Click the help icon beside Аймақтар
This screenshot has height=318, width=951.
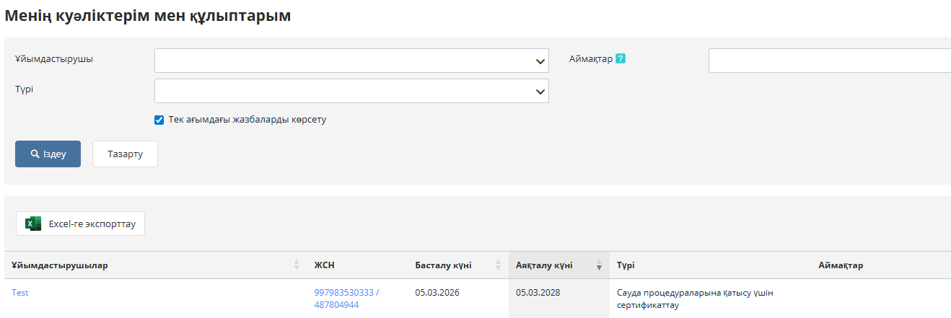[621, 59]
